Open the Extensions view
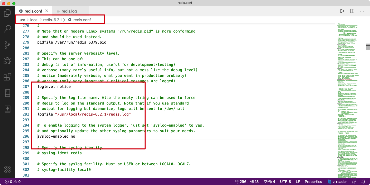This screenshot has width=370, height=185. click(x=7, y=77)
